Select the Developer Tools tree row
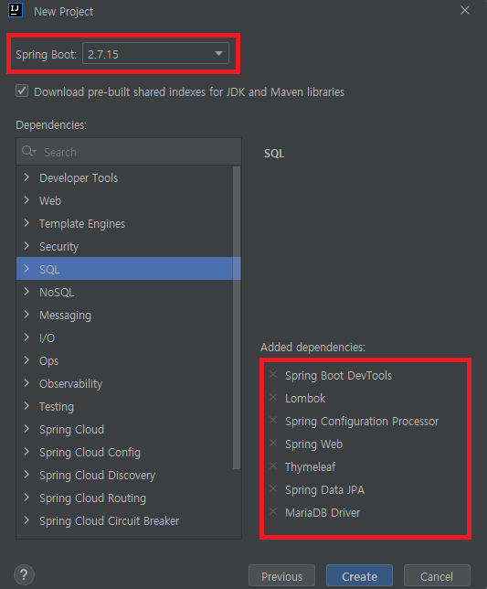This screenshot has width=487, height=589. tap(124, 177)
